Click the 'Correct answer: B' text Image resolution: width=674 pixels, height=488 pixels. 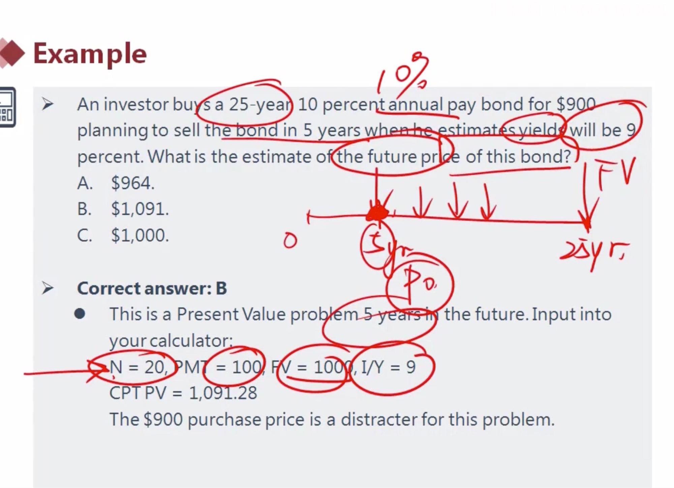152,288
